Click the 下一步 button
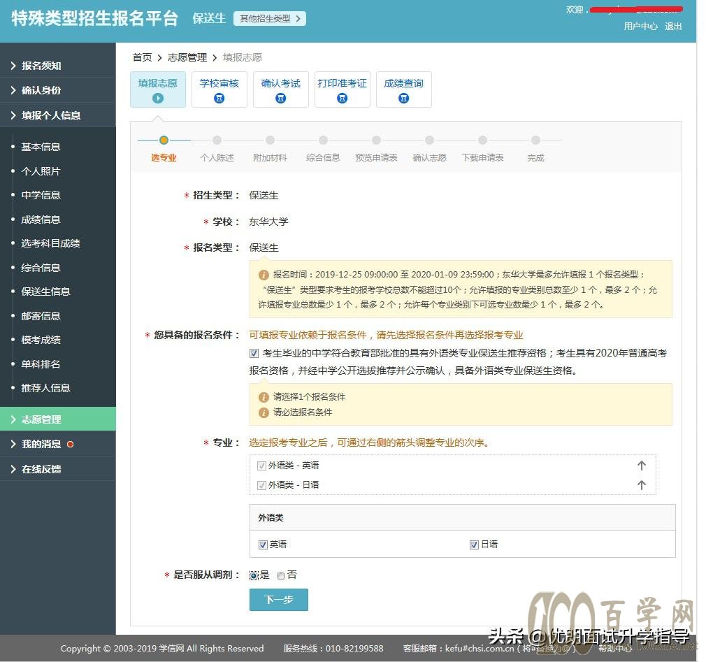 pos(279,600)
